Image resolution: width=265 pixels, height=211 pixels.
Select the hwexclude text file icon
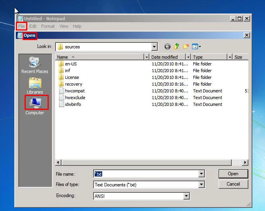tap(61, 98)
